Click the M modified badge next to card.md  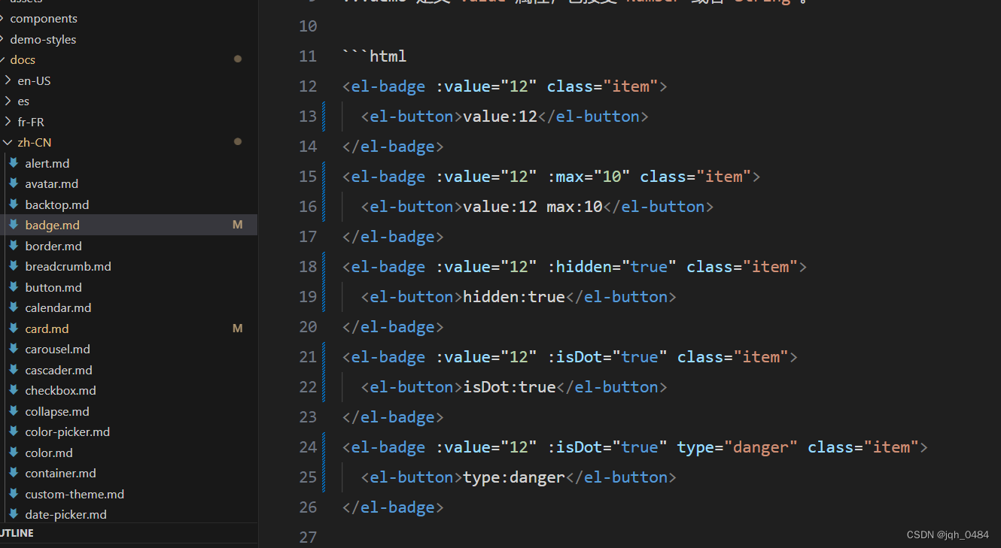point(237,328)
